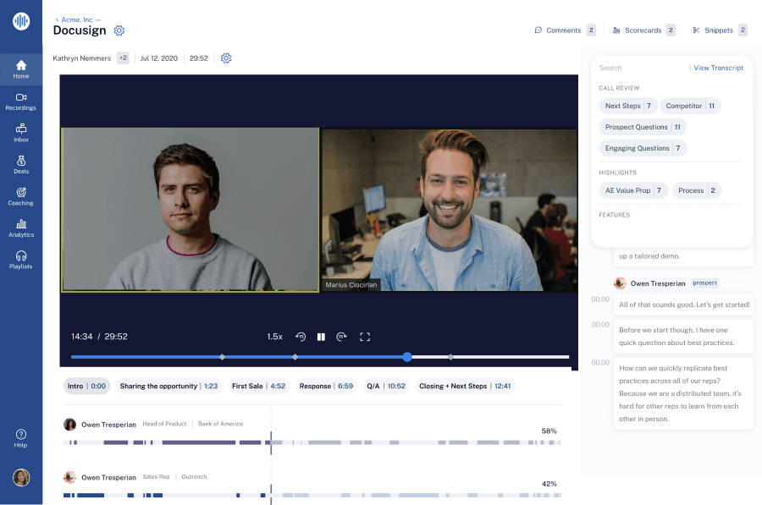
Task: Rewind the video 15 seconds
Action: pyautogui.click(x=301, y=337)
